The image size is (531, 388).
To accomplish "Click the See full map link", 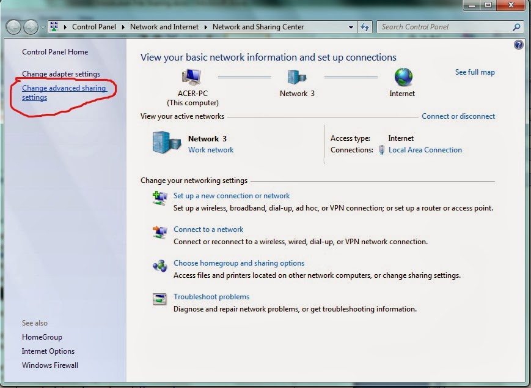I will 475,72.
